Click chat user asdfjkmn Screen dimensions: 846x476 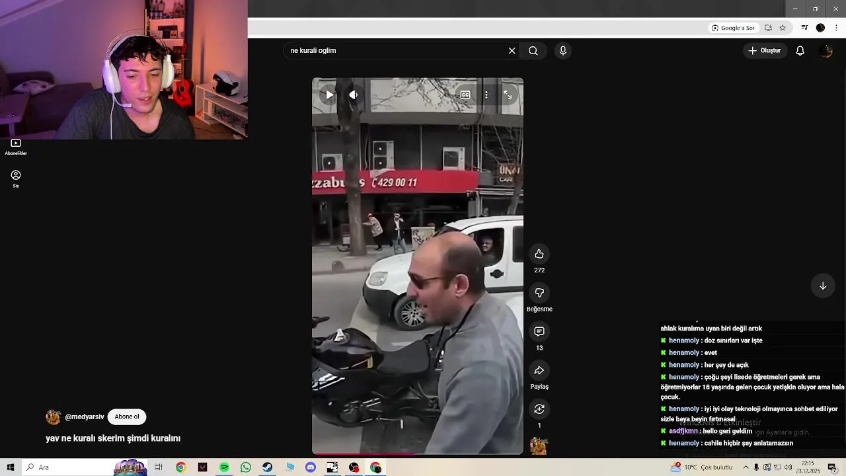(683, 431)
